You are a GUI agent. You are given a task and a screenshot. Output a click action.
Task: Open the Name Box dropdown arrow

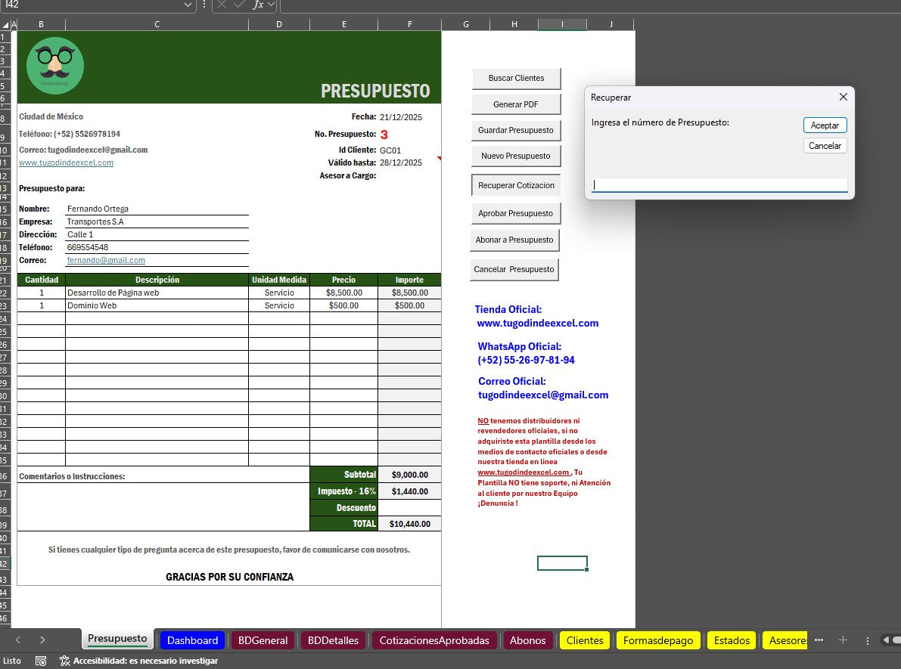(189, 6)
